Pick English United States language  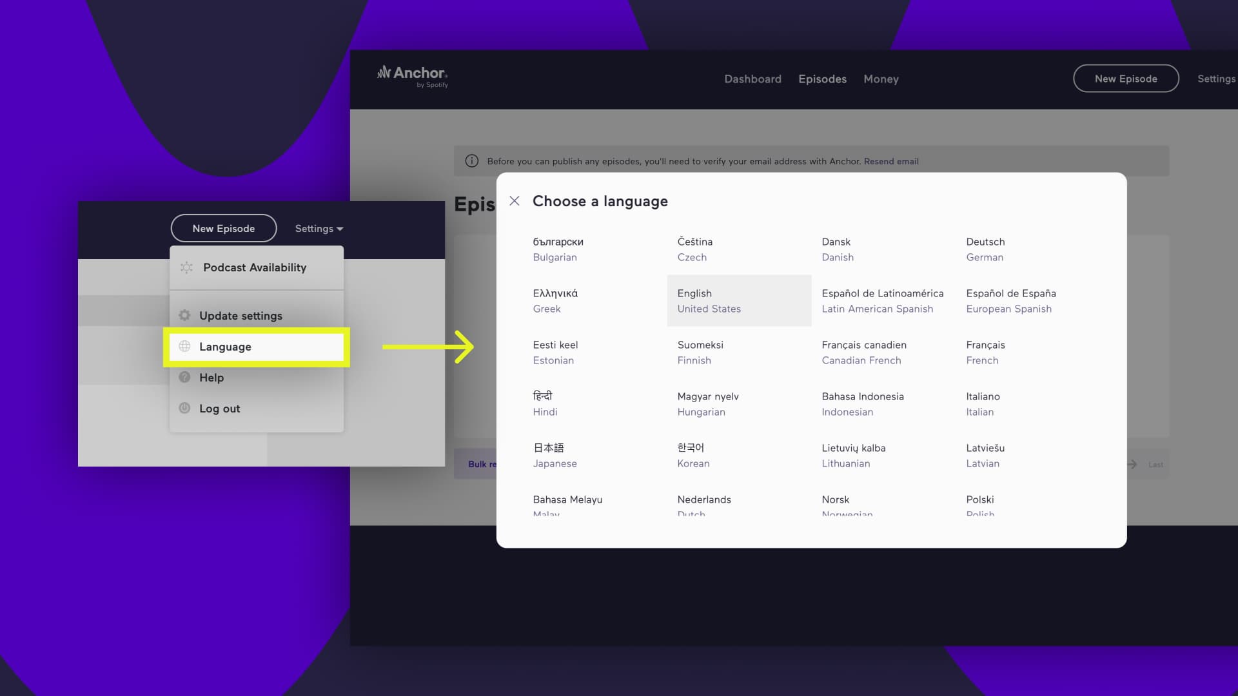pyautogui.click(x=709, y=301)
